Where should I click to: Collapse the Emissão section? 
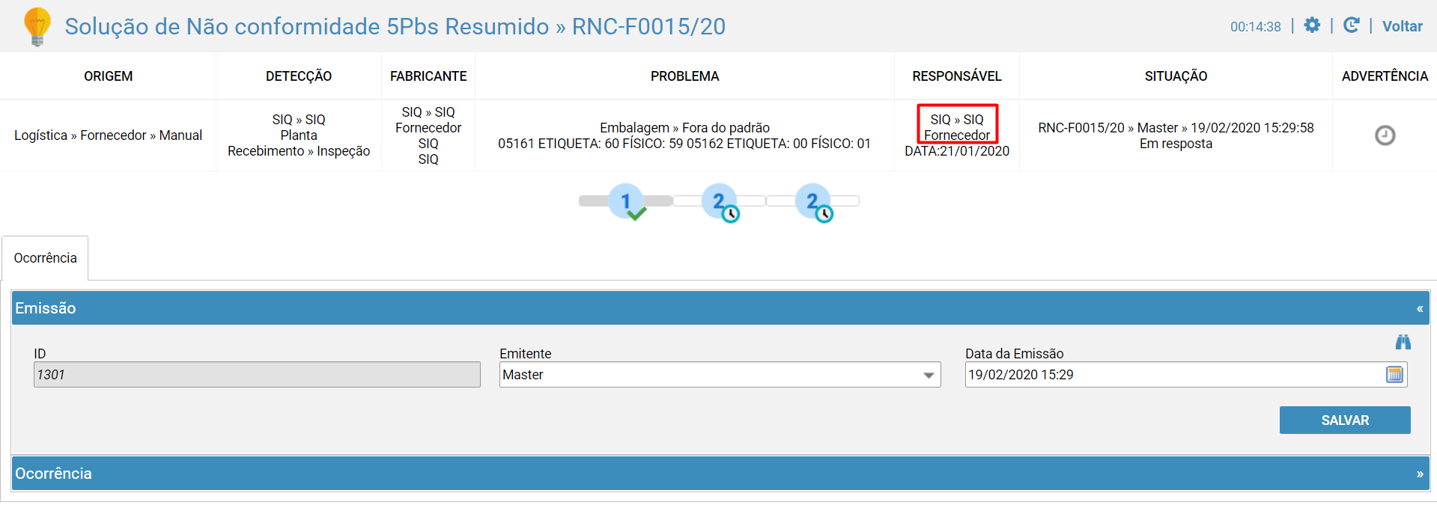(x=1419, y=308)
